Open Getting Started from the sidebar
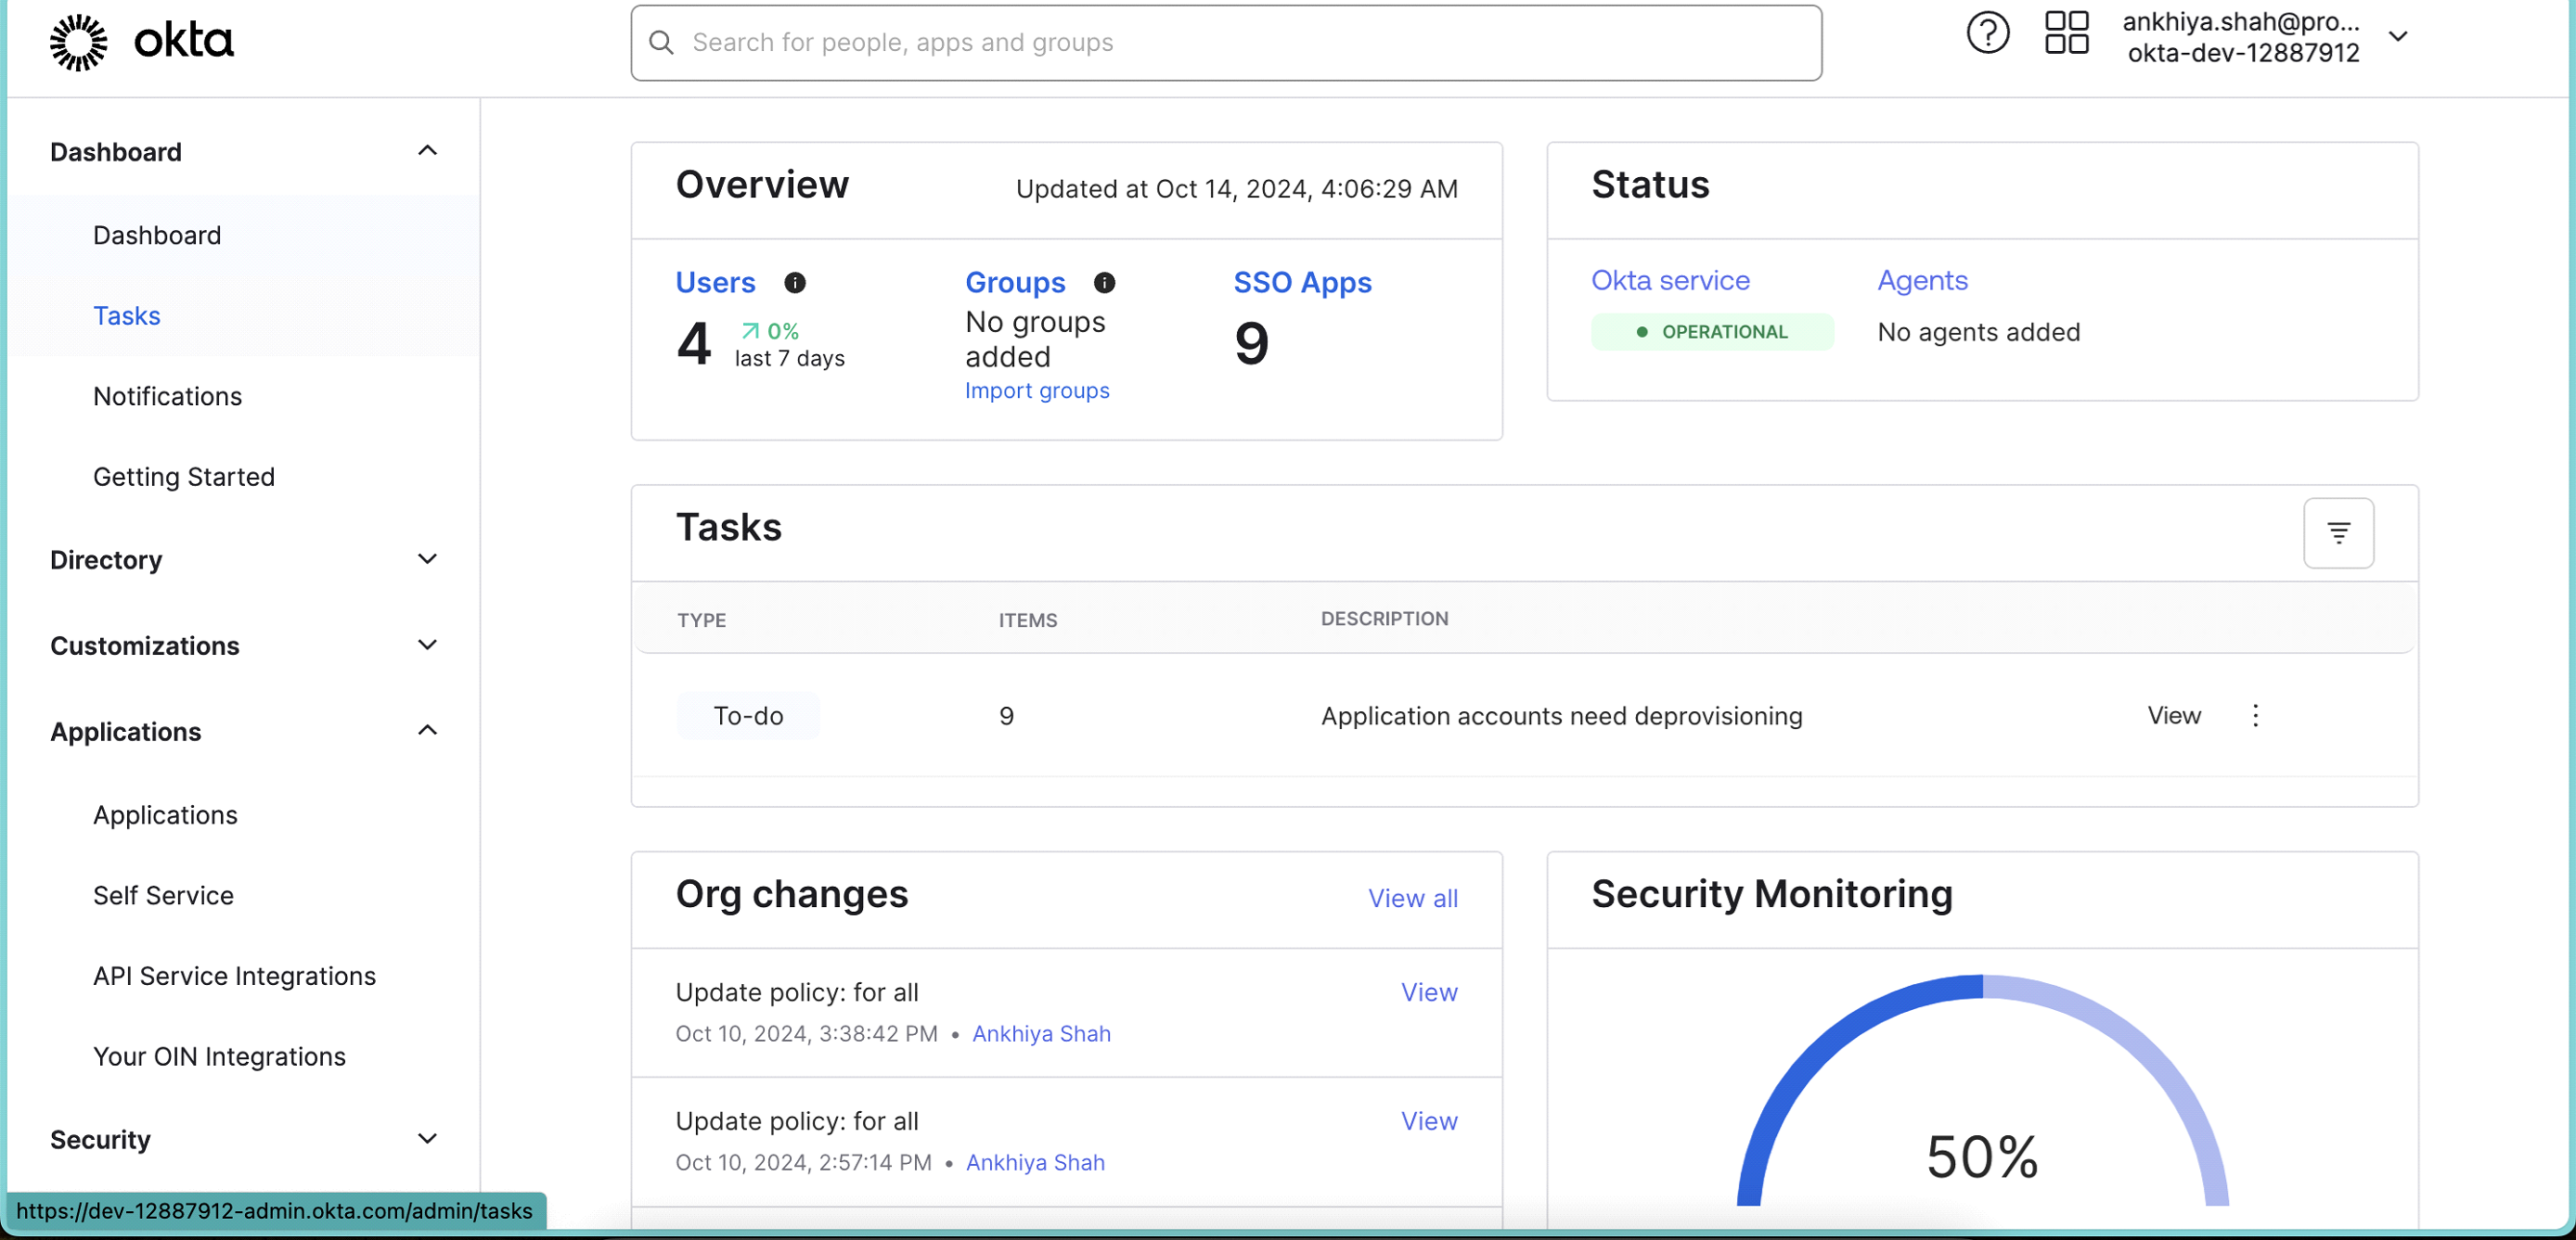 (184, 477)
